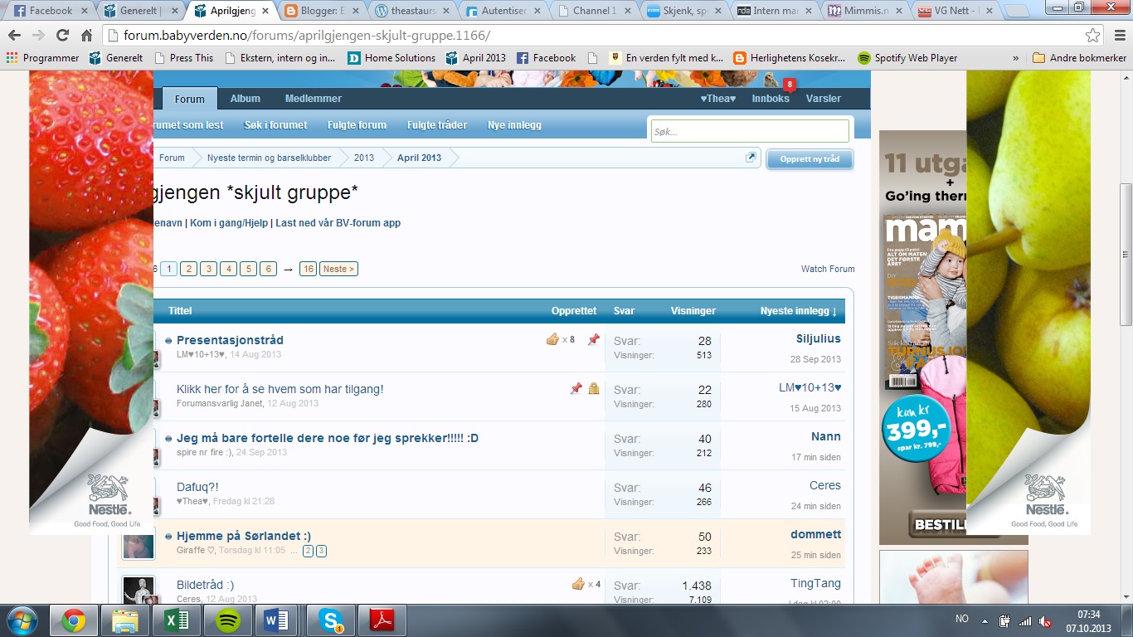Click the forum search field
This screenshot has width=1133, height=637.
(x=749, y=132)
